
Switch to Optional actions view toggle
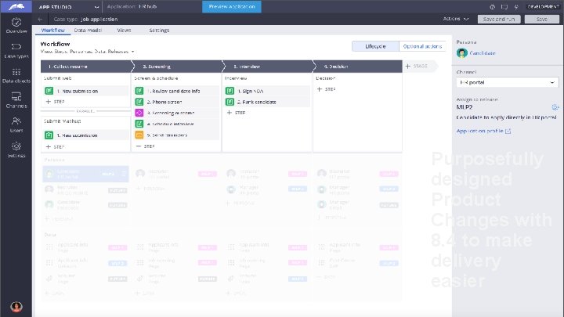pyautogui.click(x=422, y=46)
